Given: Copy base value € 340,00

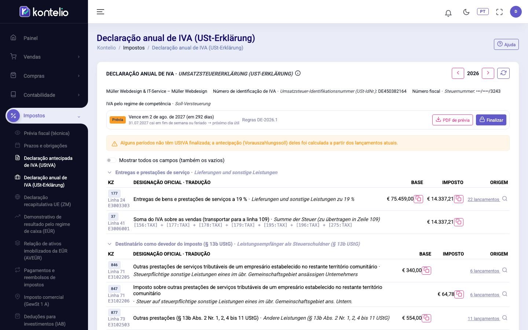Looking at the screenshot, I should 426,271.
